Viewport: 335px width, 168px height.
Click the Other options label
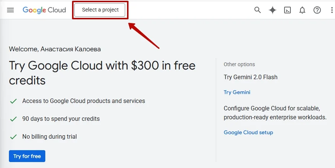239,64
